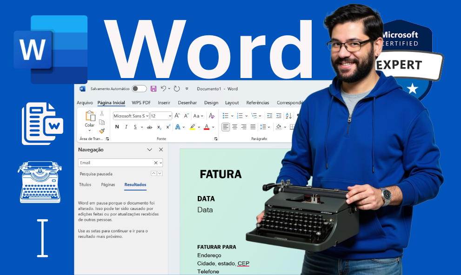This screenshot has width=461, height=275.
Task: Align text left
Action: [226, 127]
